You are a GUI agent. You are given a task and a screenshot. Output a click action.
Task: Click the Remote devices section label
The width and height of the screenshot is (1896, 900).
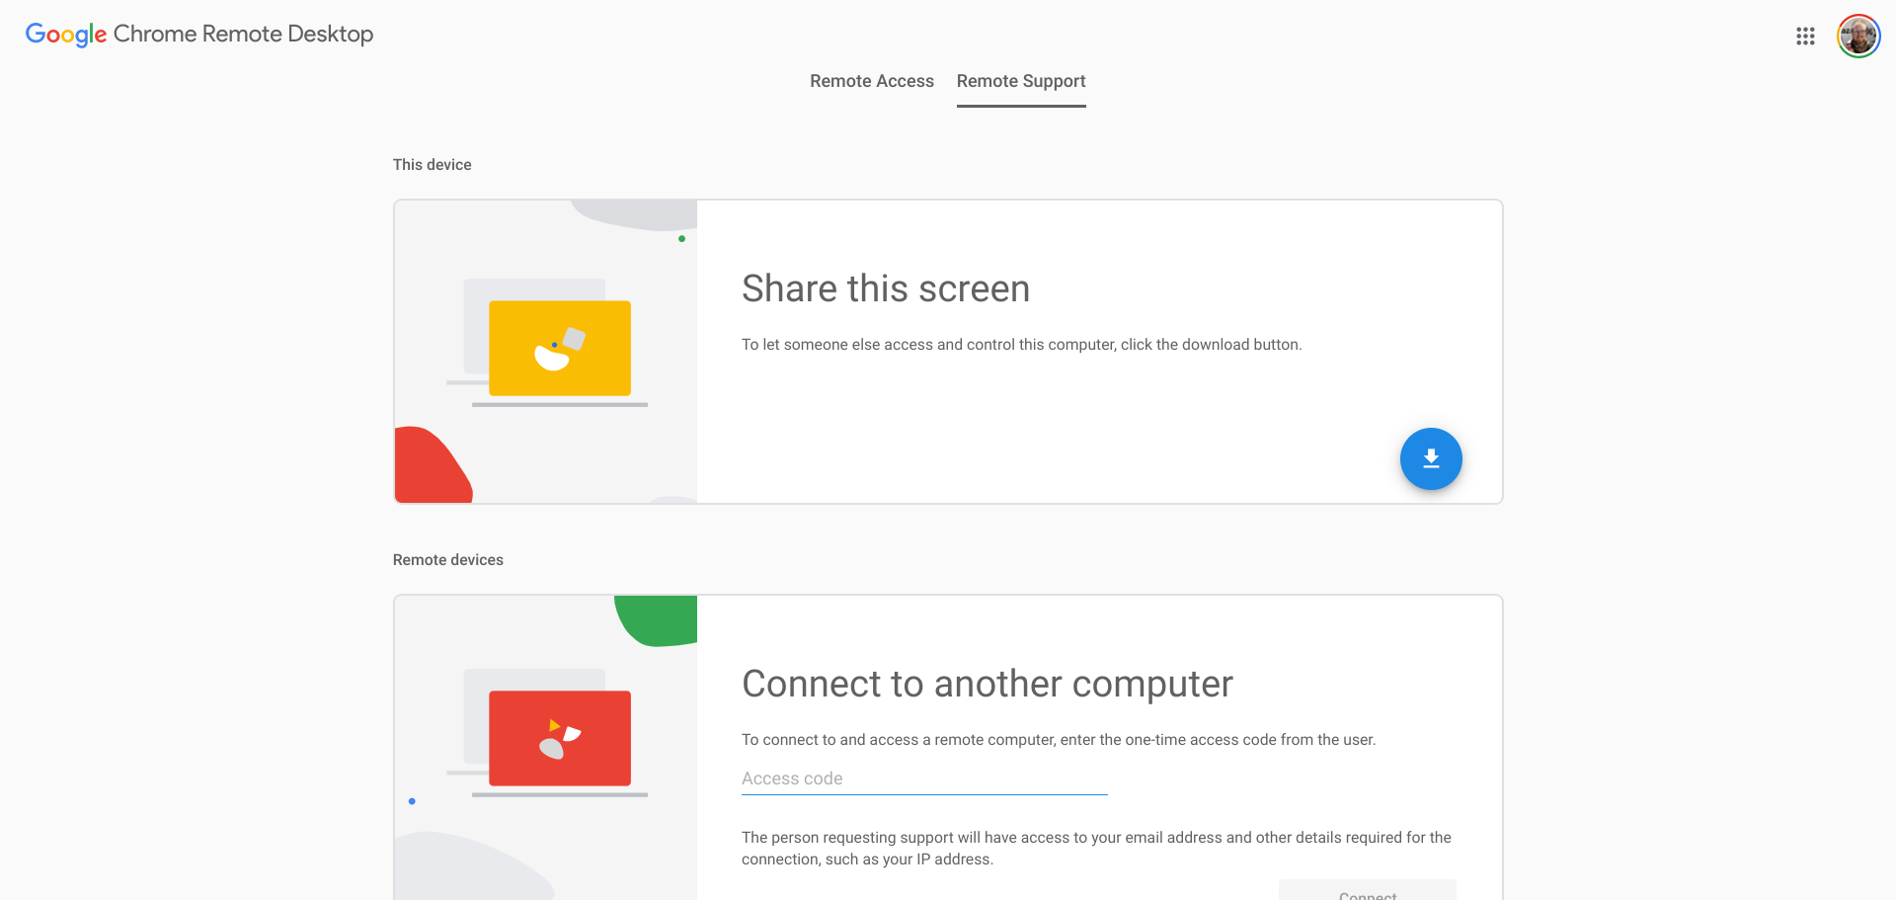[447, 560]
